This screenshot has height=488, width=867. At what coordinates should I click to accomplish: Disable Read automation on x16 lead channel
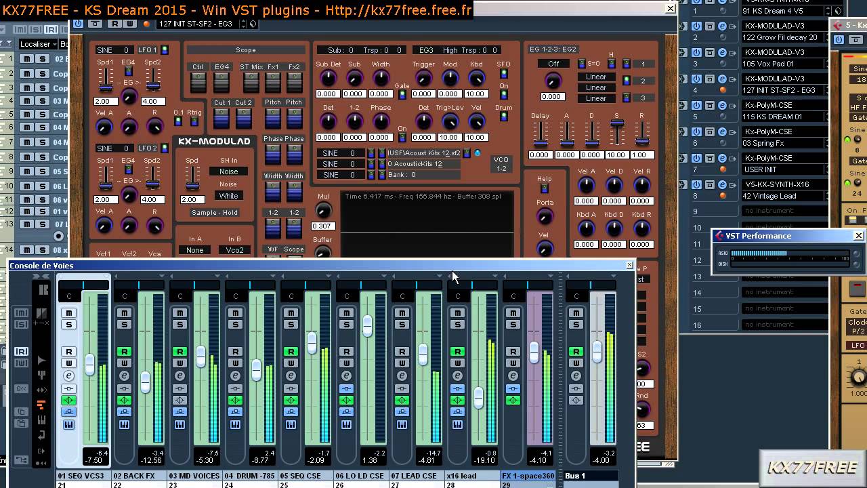tap(457, 352)
